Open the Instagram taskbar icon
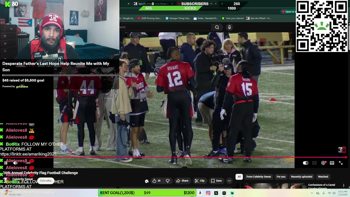Viewport: 350px width, 197px height. 208,193
